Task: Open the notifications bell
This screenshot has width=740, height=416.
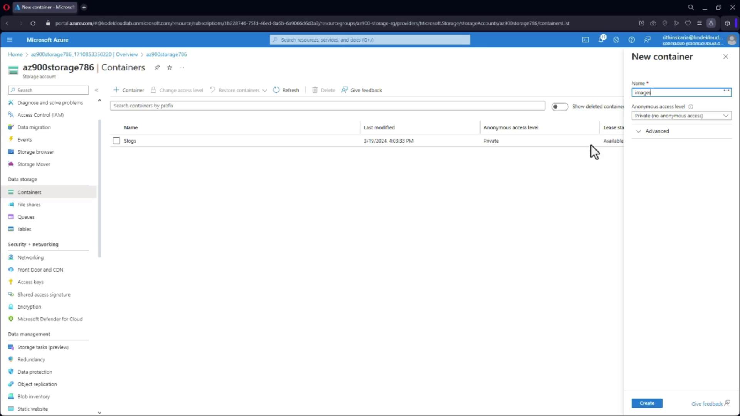Action: (601, 40)
